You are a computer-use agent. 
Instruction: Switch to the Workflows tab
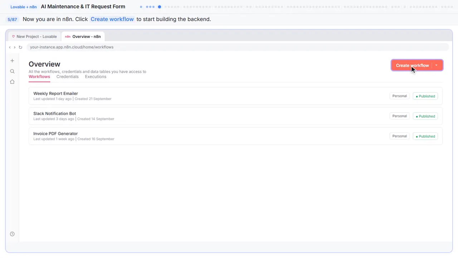[x=39, y=77]
